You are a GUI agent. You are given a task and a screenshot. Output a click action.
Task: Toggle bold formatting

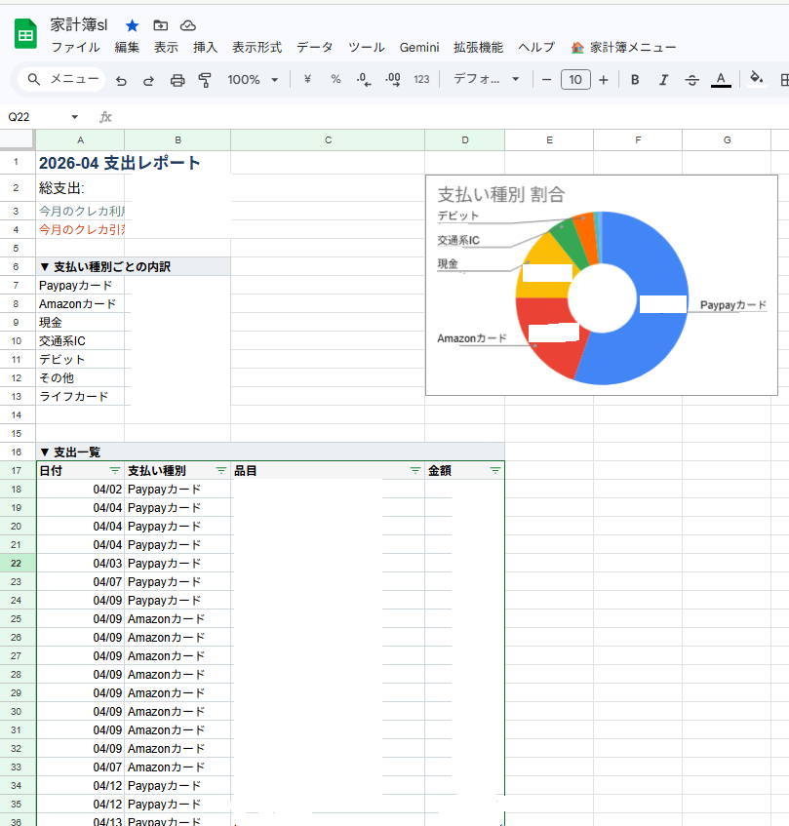(635, 80)
